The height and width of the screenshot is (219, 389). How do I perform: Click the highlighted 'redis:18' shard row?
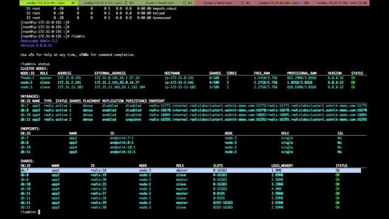click(190, 170)
